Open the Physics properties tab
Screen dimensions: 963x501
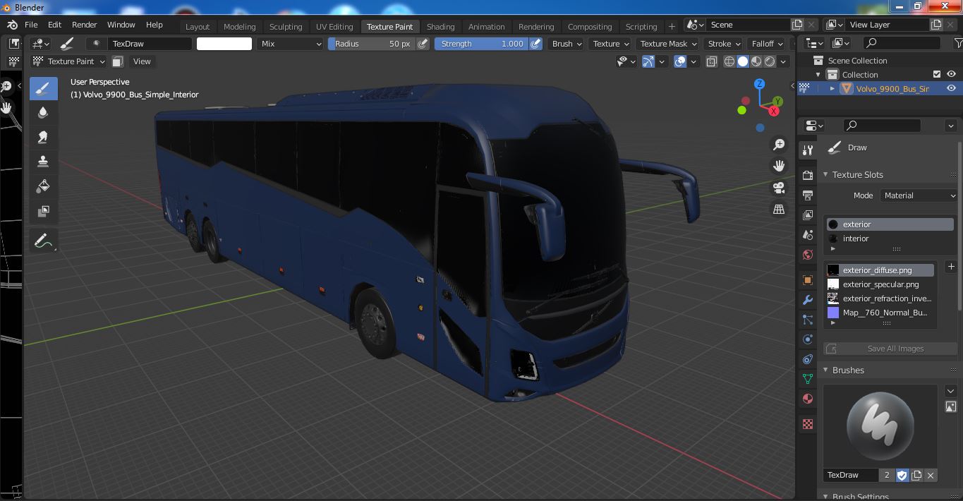pyautogui.click(x=808, y=339)
